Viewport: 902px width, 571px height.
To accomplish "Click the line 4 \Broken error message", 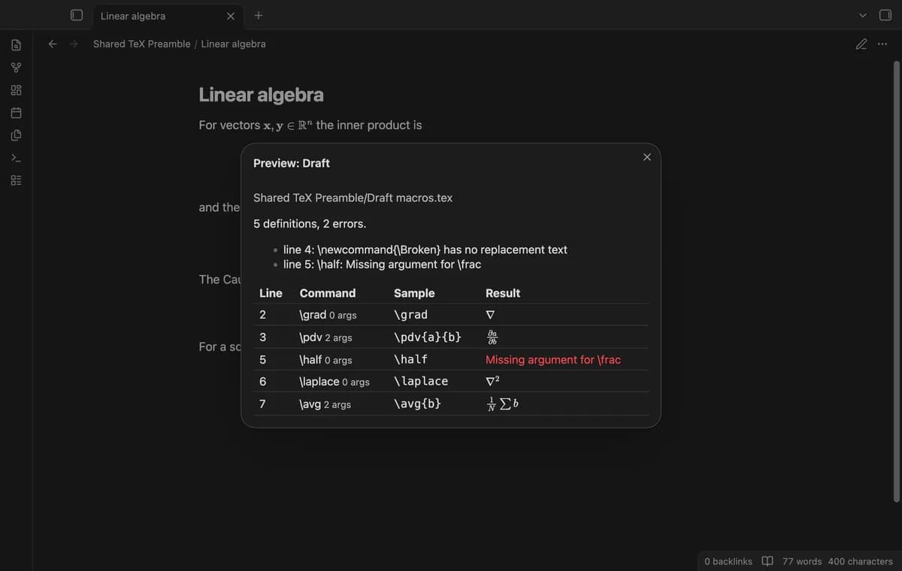I will (x=425, y=249).
